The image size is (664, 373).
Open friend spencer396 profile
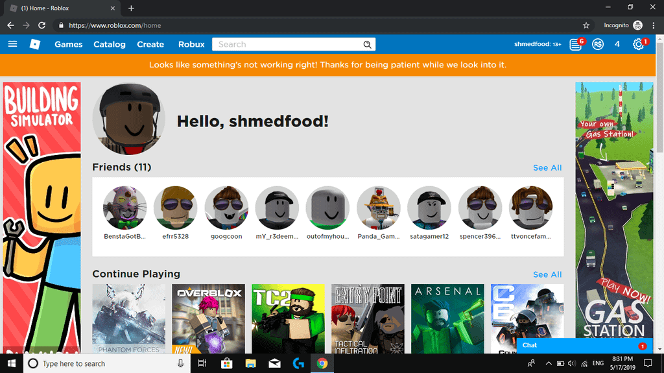pos(480,213)
